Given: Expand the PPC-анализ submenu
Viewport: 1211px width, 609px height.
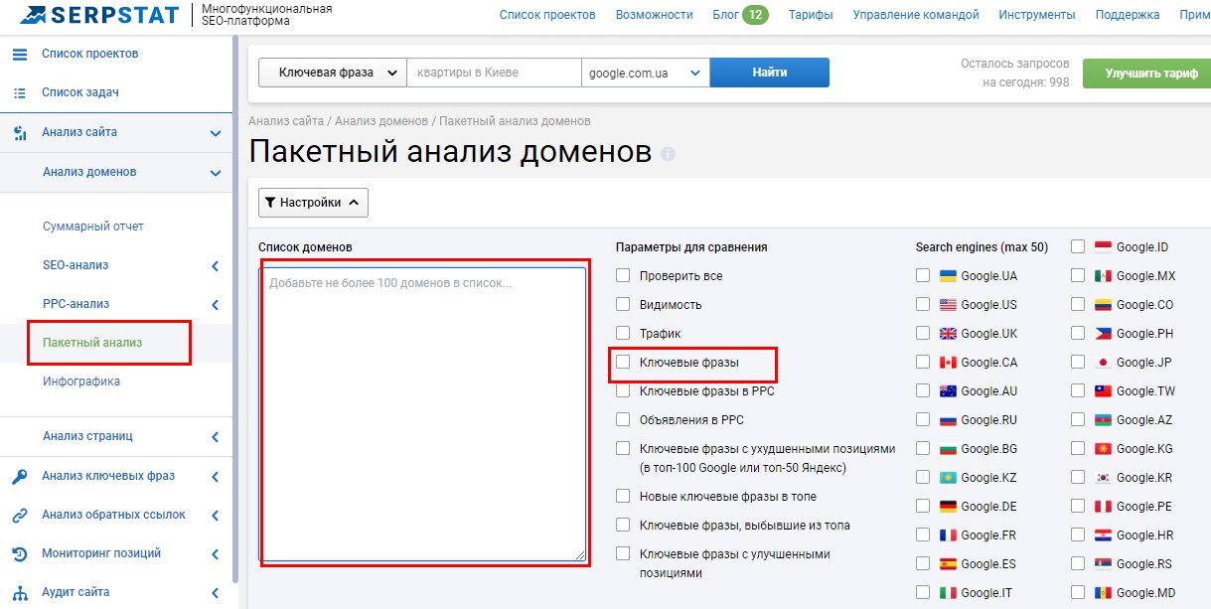Looking at the screenshot, I should click(x=216, y=305).
